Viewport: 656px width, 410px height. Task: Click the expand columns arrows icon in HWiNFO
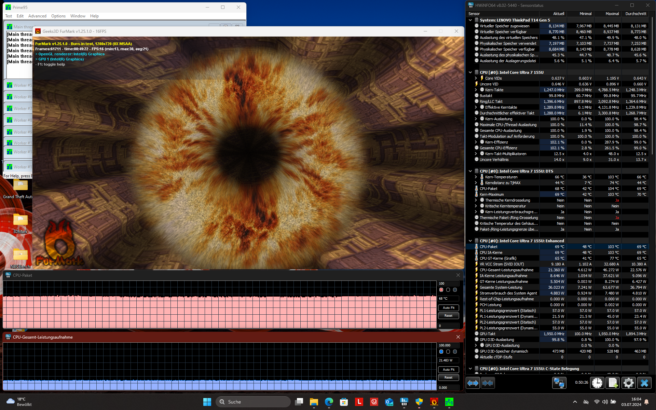[473, 383]
